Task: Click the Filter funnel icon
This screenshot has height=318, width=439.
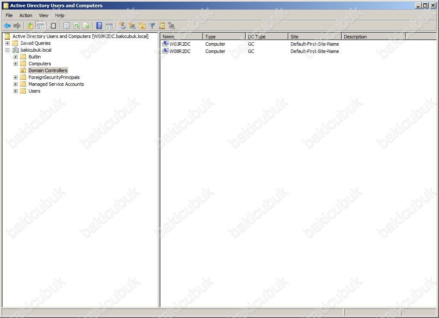Action: coord(152,26)
